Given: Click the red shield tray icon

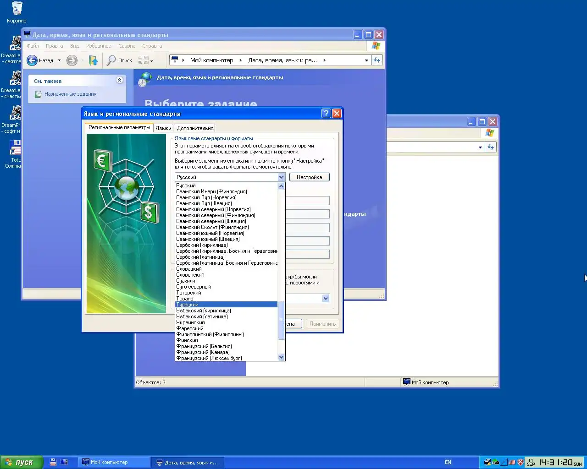Looking at the screenshot, I should 521,463.
